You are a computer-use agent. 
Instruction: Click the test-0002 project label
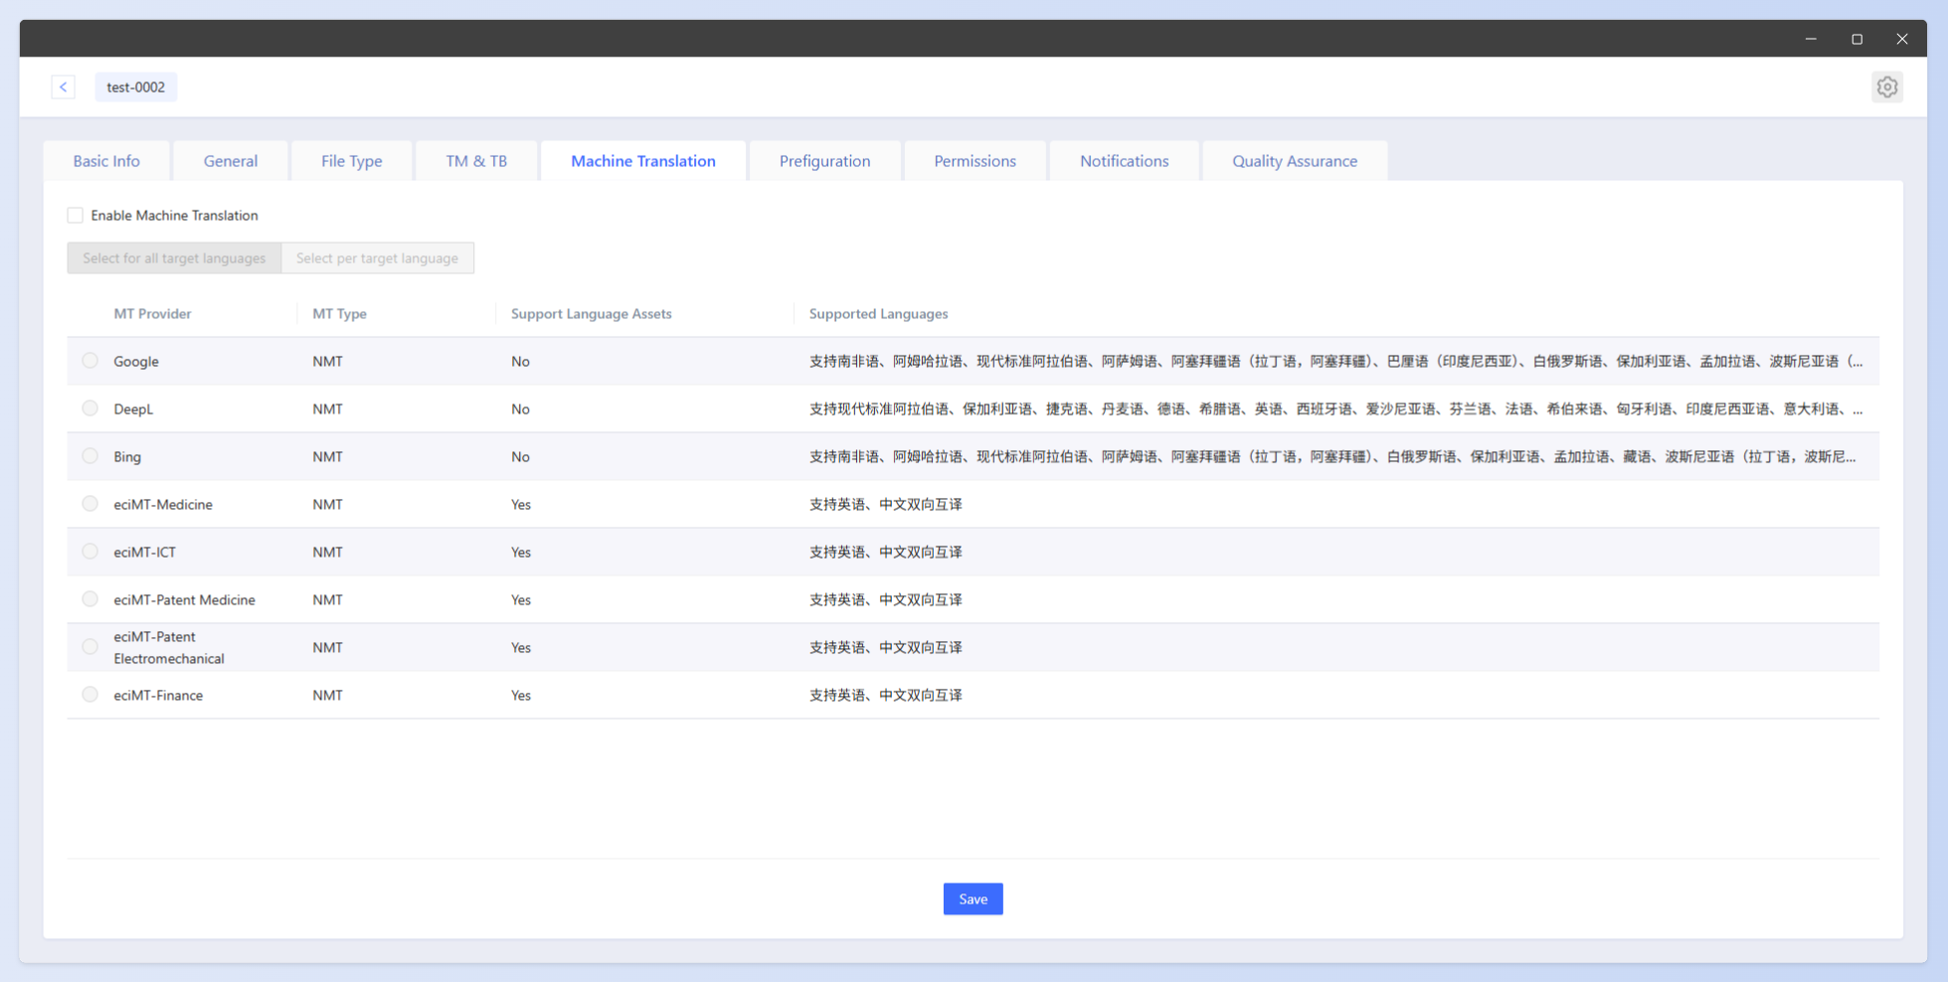136,86
